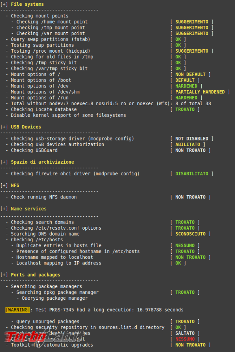Click the 'Checking mount points' line
This screenshot has height=352, width=235.
coord(39,16)
